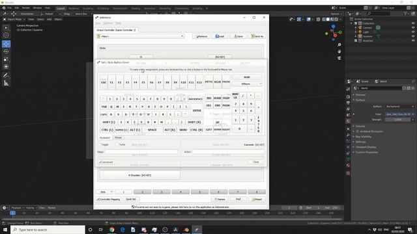Viewport: 417px width, 234px height.
Task: Expand the Volume panel in World properties
Action: tap(360, 126)
